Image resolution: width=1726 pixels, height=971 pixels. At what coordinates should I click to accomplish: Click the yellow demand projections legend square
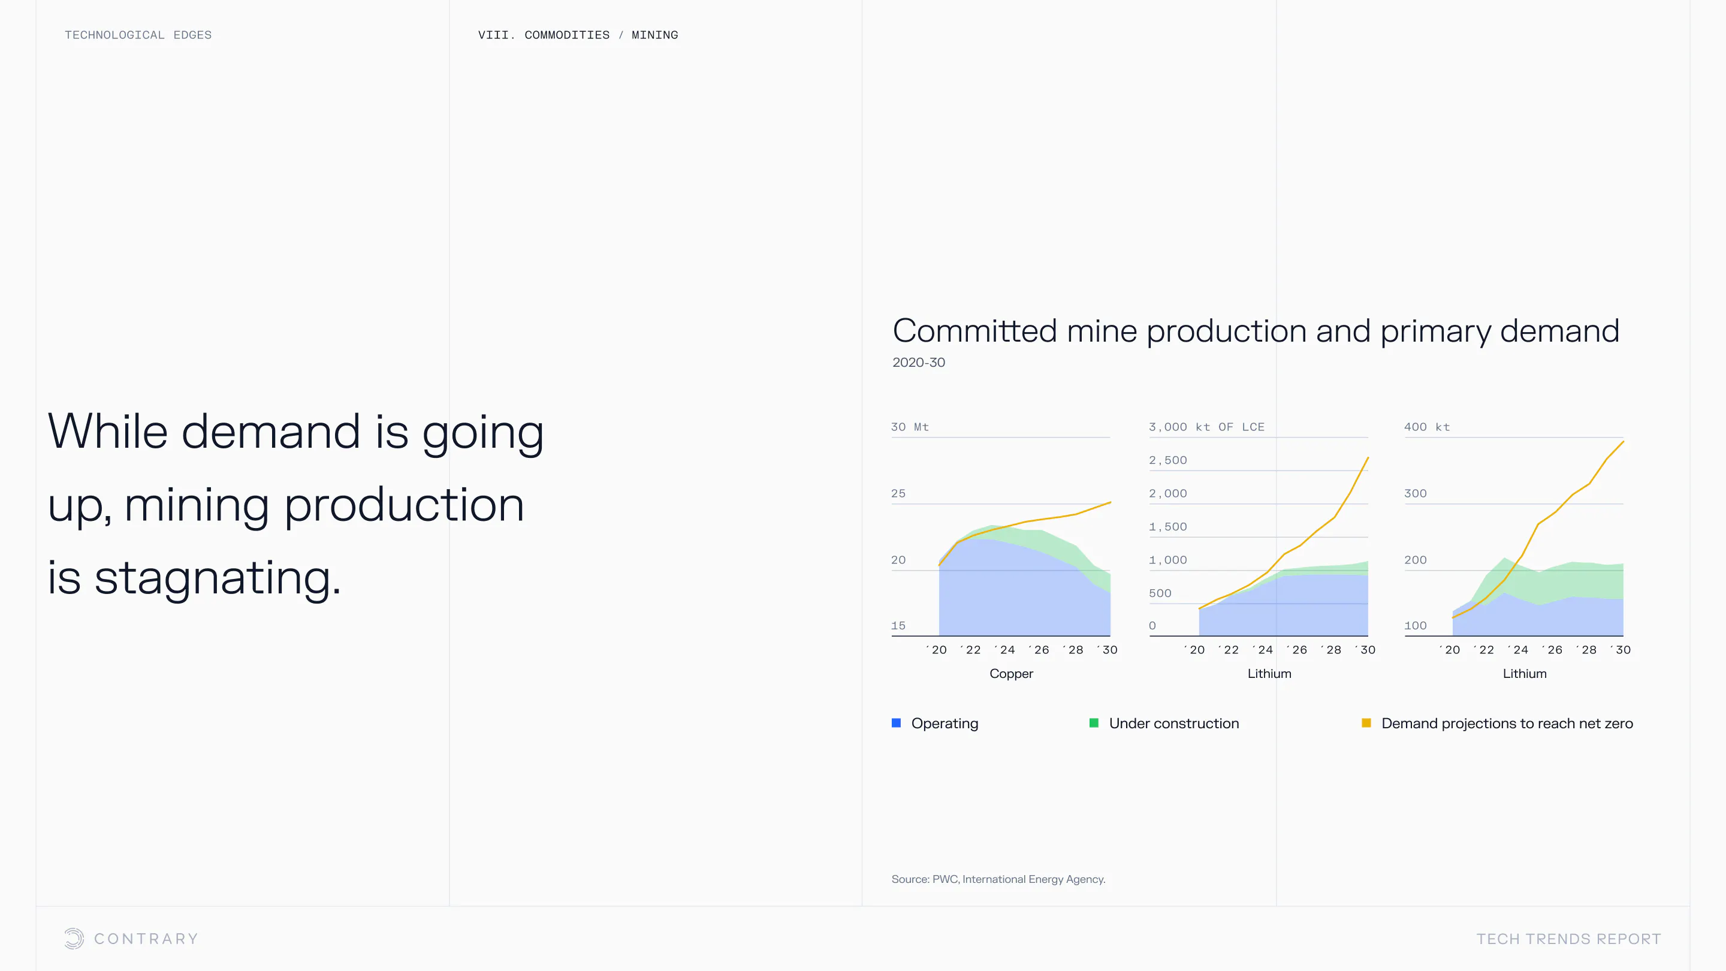1366,722
